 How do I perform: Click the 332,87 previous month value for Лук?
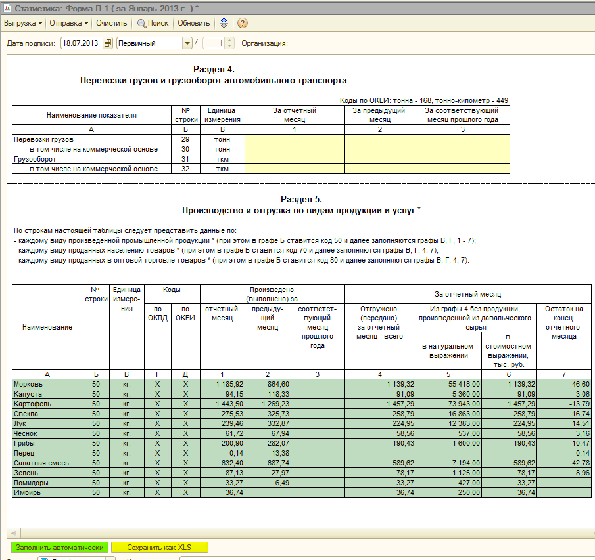click(268, 423)
